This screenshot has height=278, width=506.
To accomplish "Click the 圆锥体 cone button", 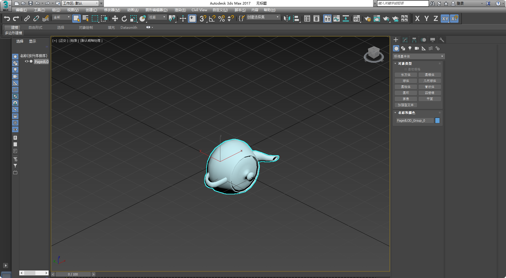I will pyautogui.click(x=430, y=75).
